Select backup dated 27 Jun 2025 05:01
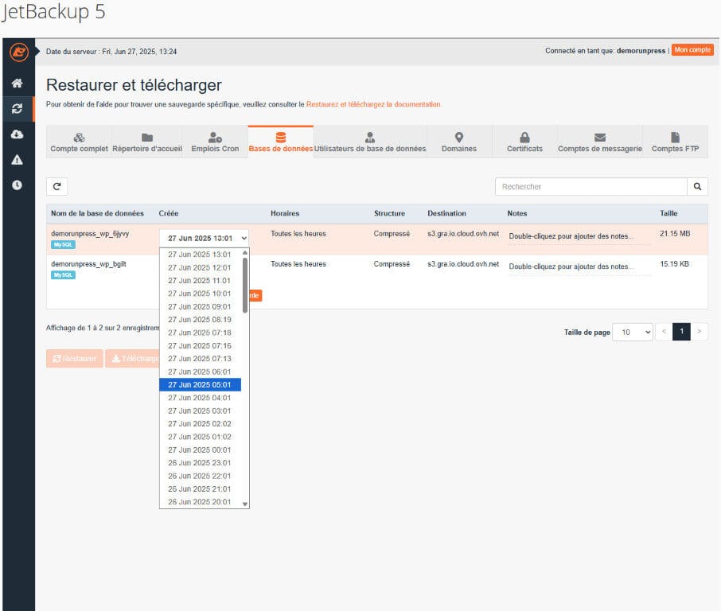Viewport: 721px width, 611px height. (x=200, y=384)
